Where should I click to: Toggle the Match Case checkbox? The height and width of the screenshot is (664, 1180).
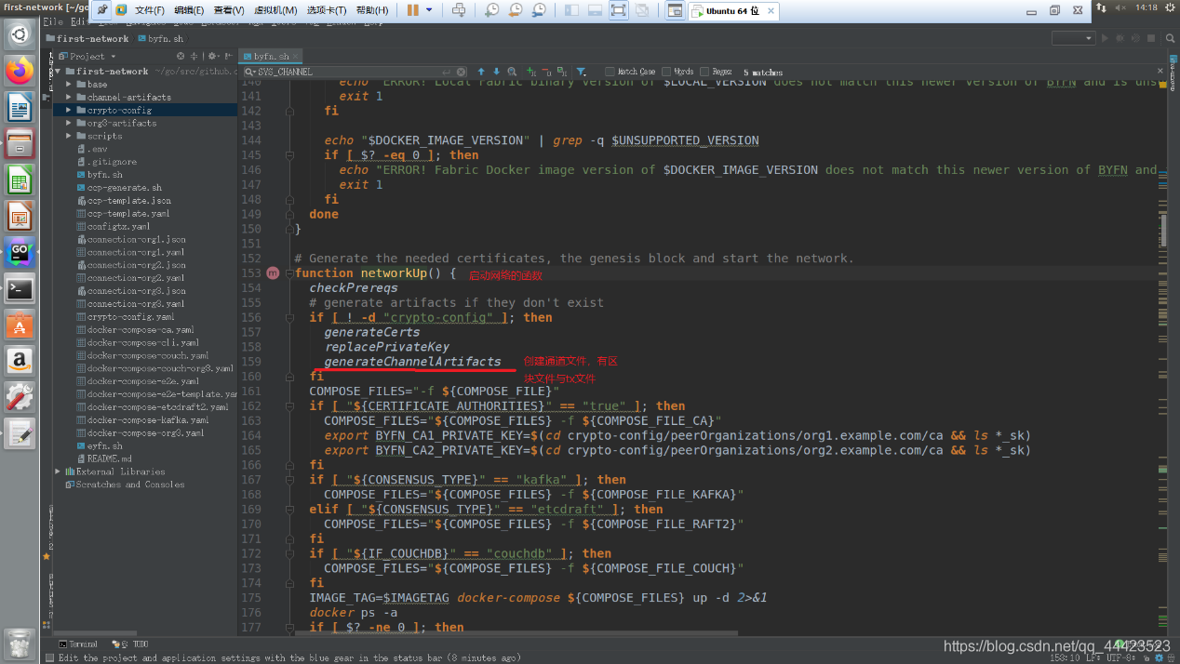[610, 72]
